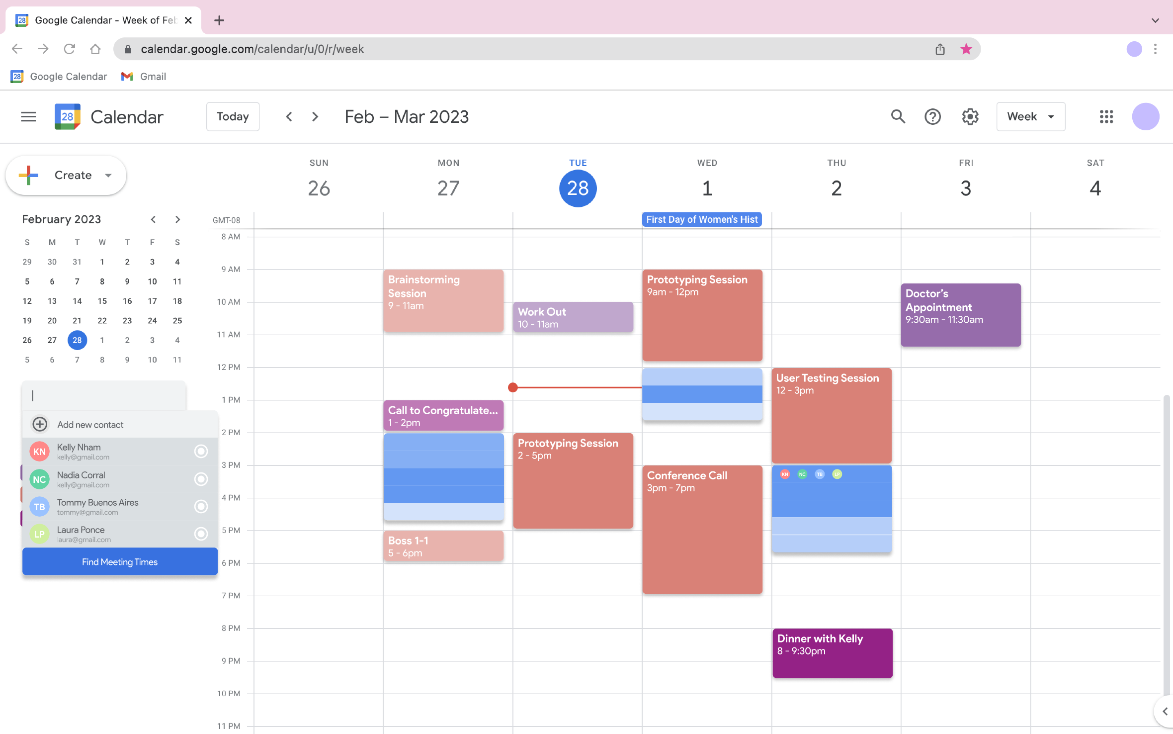Click the bookmark star in address bar
Viewport: 1173px width, 734px height.
pyautogui.click(x=966, y=49)
